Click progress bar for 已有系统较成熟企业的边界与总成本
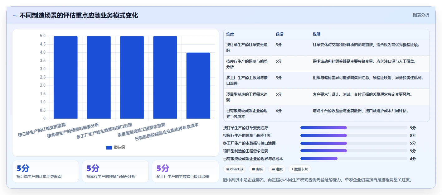442x195 pixels. pyautogui.click(x=354, y=159)
